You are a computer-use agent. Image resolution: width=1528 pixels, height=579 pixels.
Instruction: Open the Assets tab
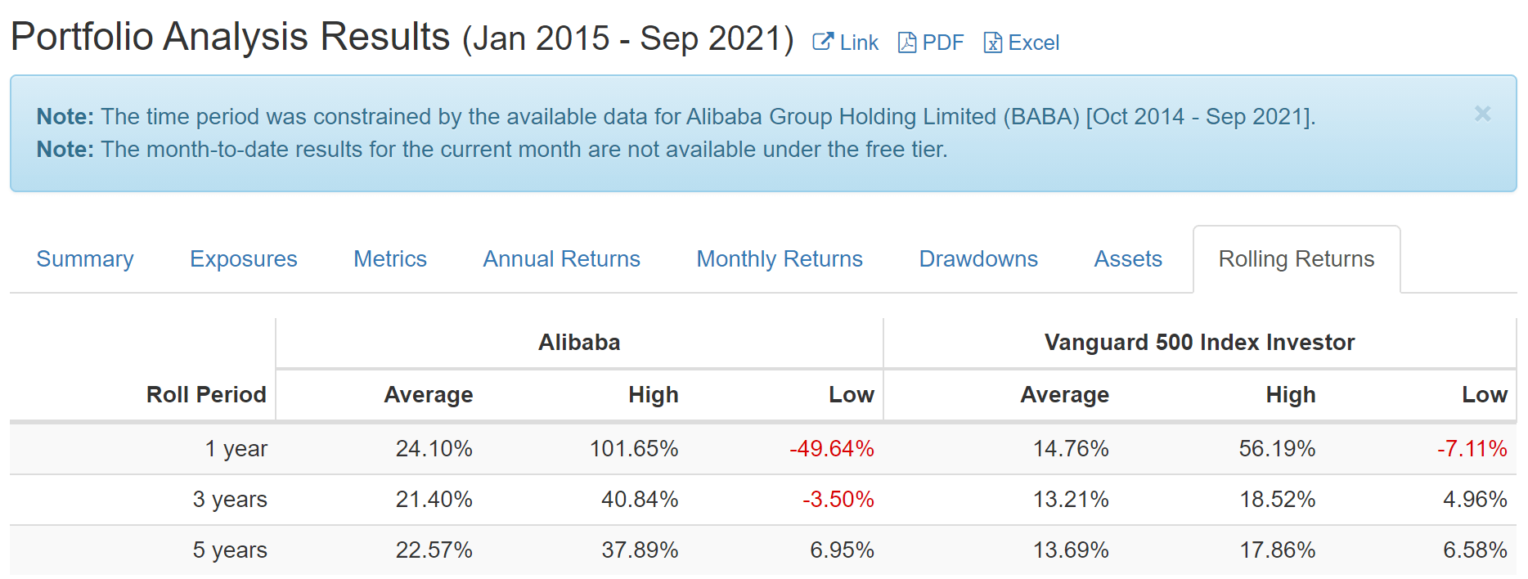pos(1127,259)
